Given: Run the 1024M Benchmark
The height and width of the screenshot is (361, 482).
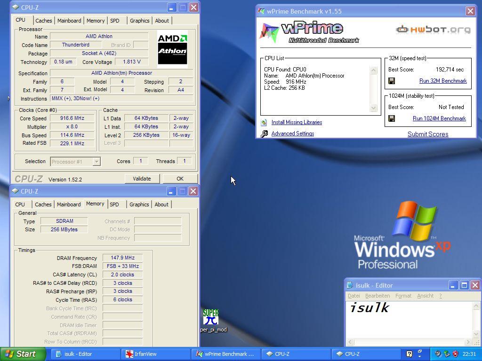Looking at the screenshot, I should click(439, 118).
